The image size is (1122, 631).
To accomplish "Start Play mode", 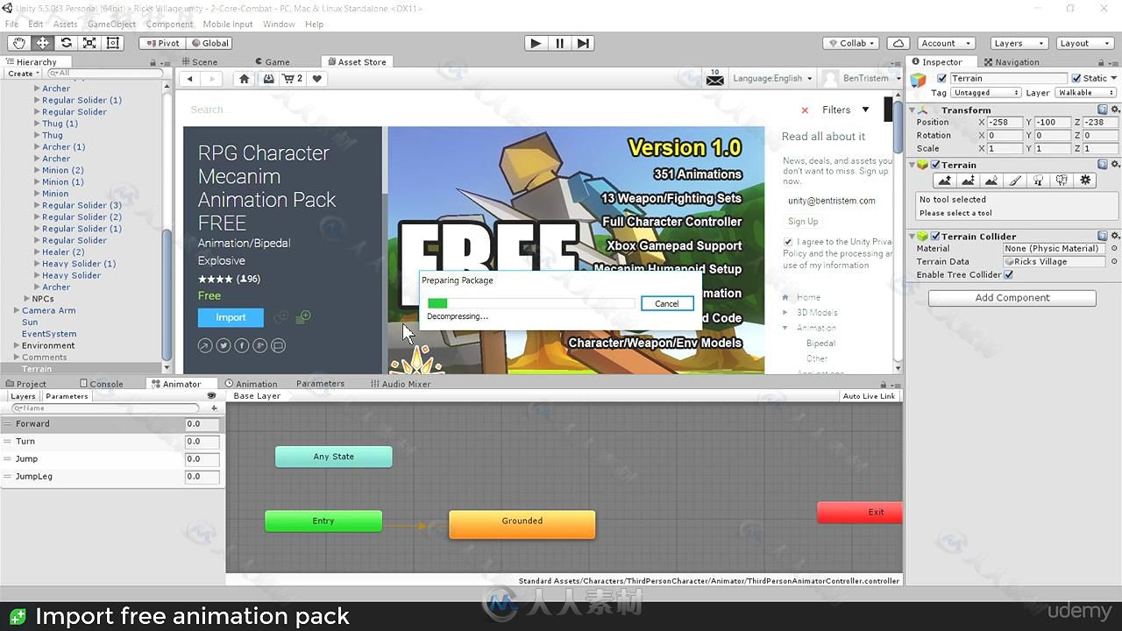I will 536,43.
